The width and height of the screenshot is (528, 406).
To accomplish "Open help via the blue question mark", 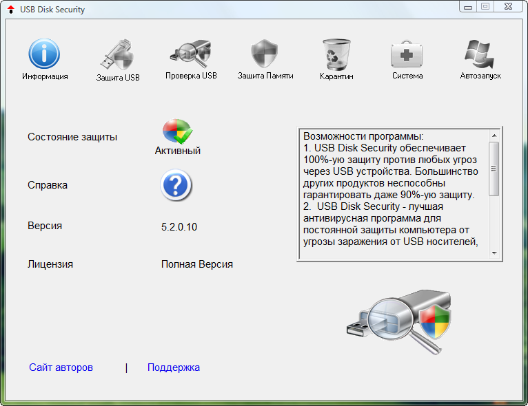I will click(176, 185).
